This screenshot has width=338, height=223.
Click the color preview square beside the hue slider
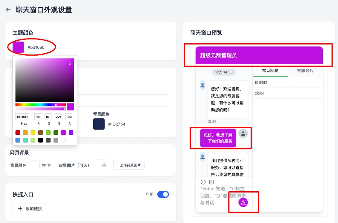70,106
